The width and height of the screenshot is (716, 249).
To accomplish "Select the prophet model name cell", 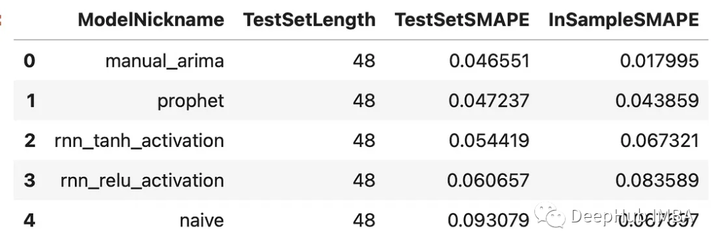I will click(x=191, y=101).
